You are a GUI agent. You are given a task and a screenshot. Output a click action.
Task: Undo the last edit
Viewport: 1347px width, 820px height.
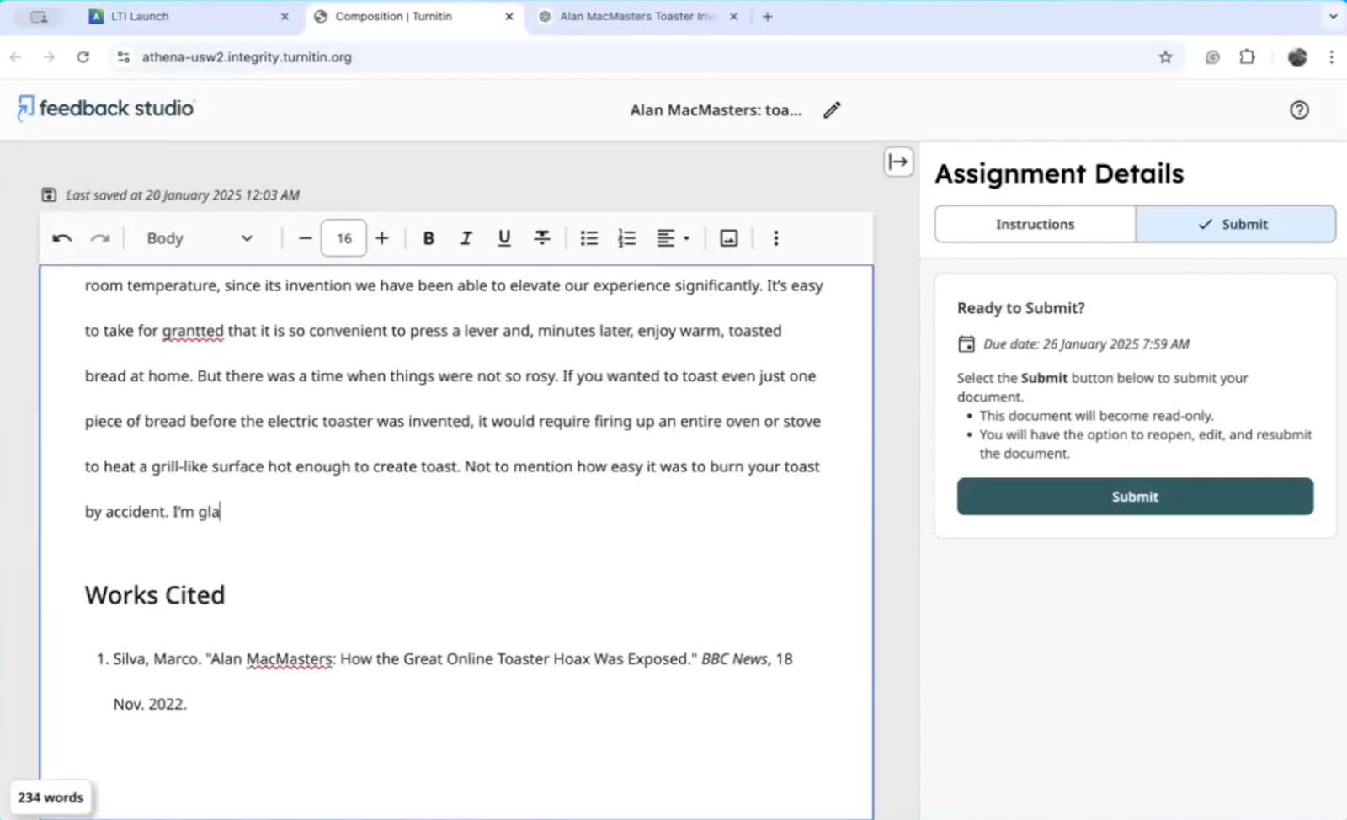61,238
